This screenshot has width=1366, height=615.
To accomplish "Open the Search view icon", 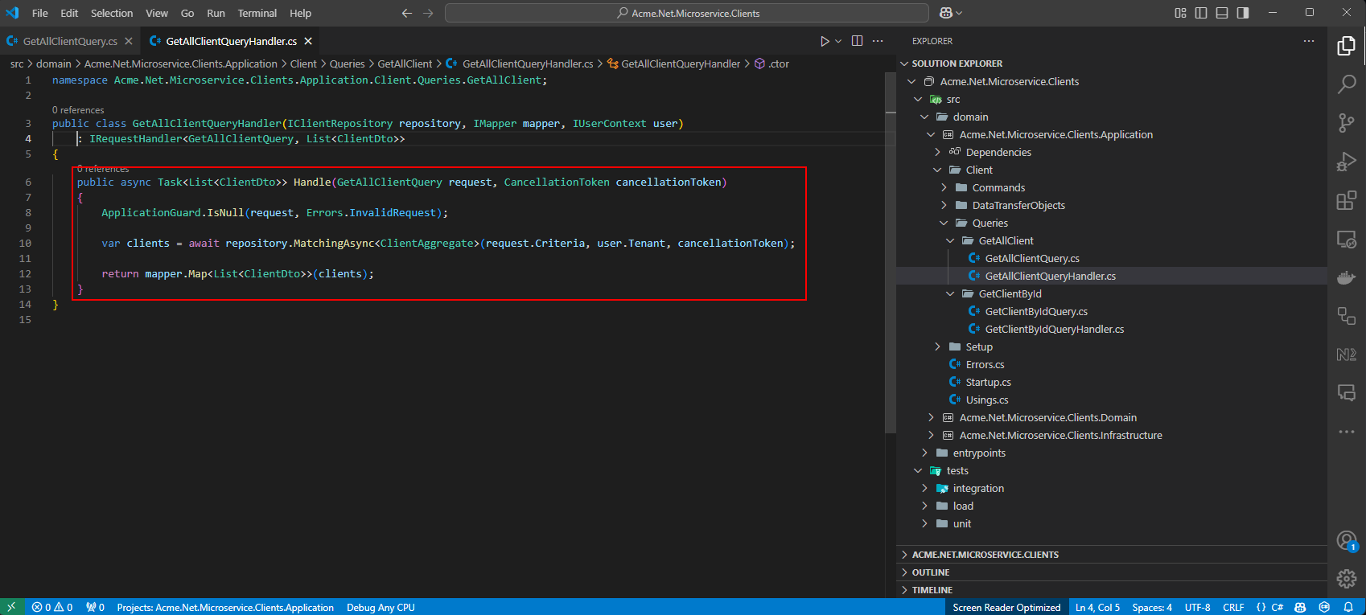I will [1346, 84].
